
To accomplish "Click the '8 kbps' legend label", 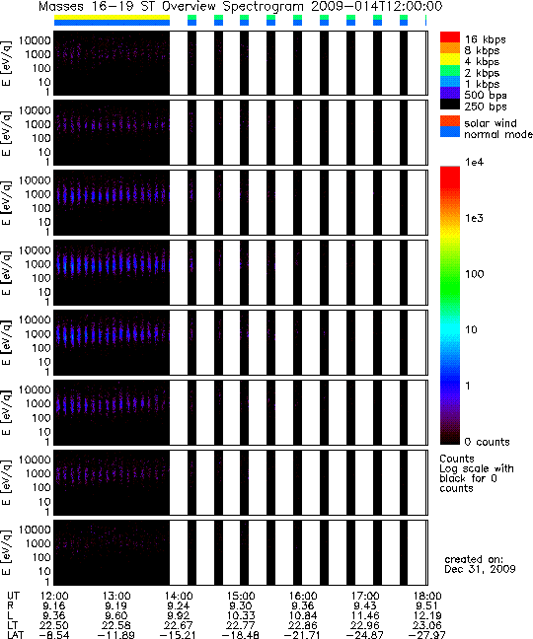I will (x=482, y=50).
